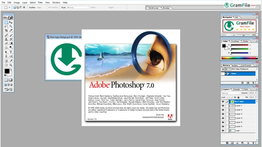Open the Layer menu

(x=25, y=3)
